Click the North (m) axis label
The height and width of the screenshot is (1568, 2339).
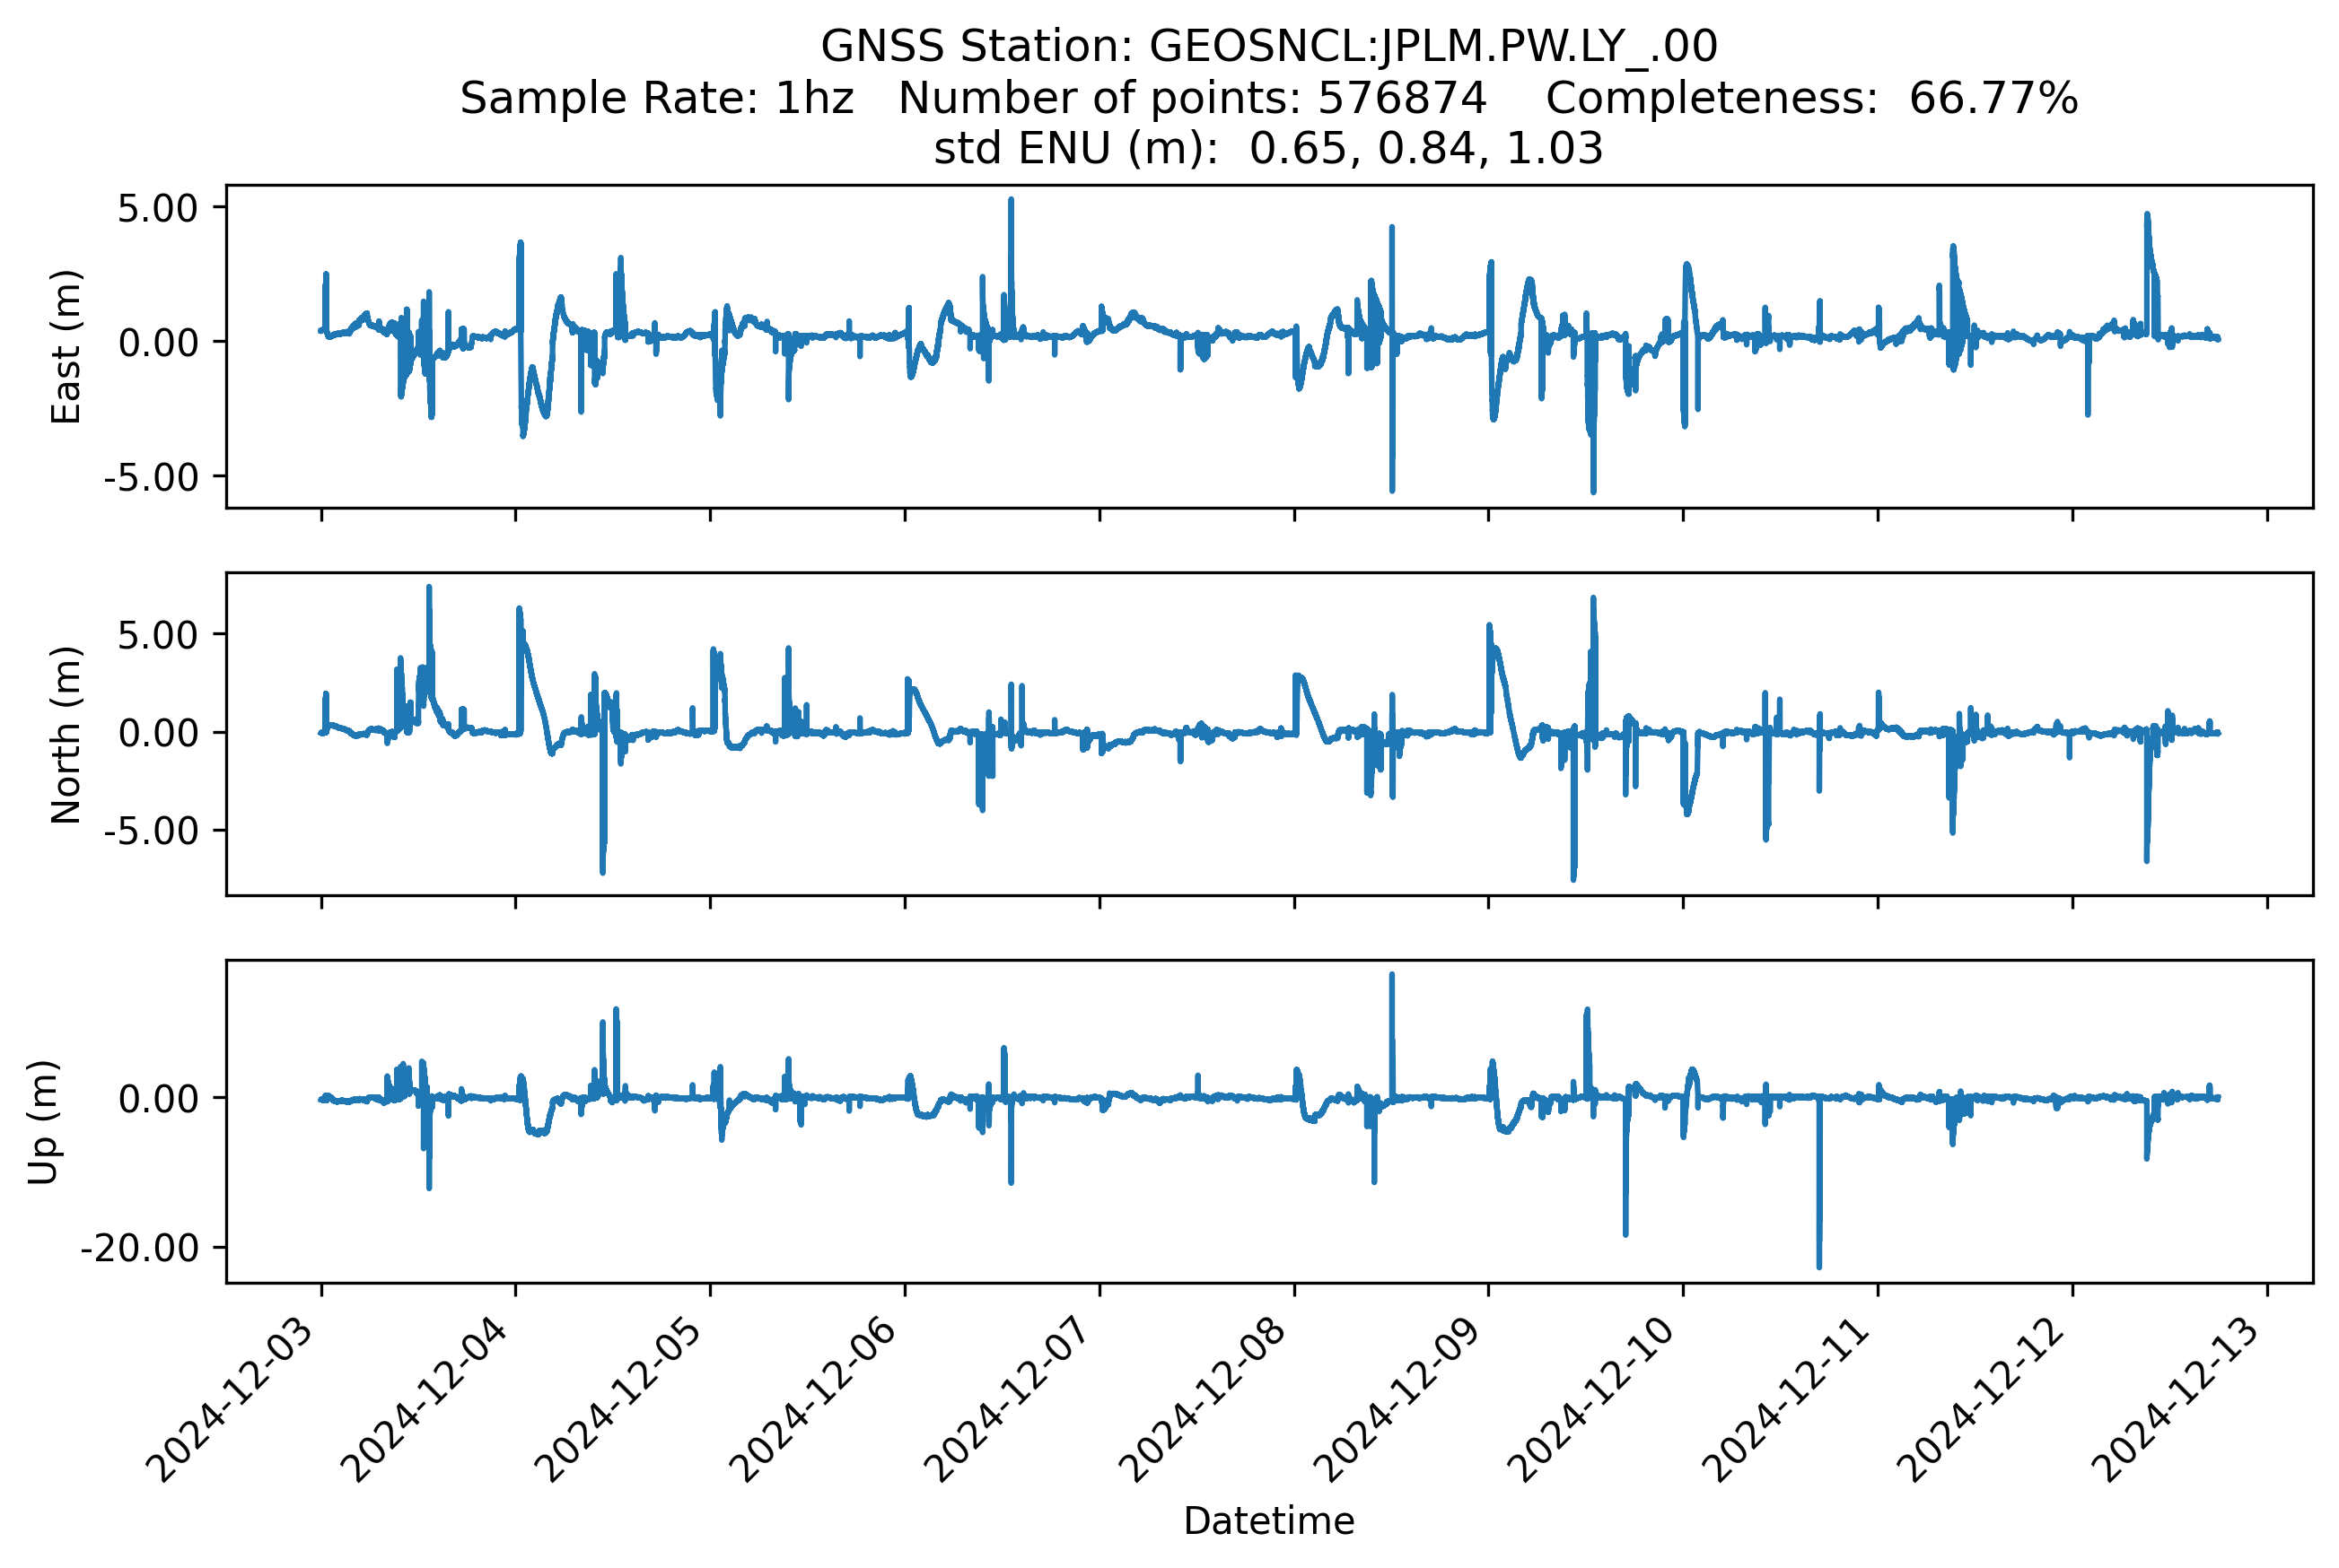click(66, 734)
